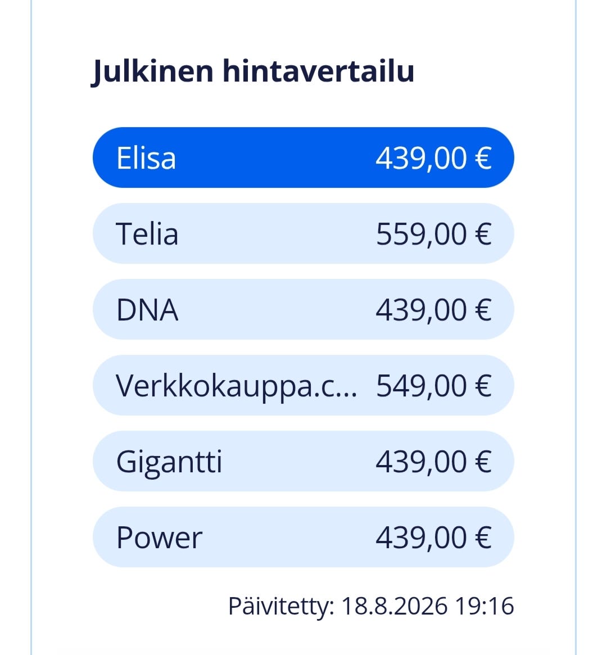Screen dimensions: 606x655
Task: Open the Telia price row
Action: (303, 233)
